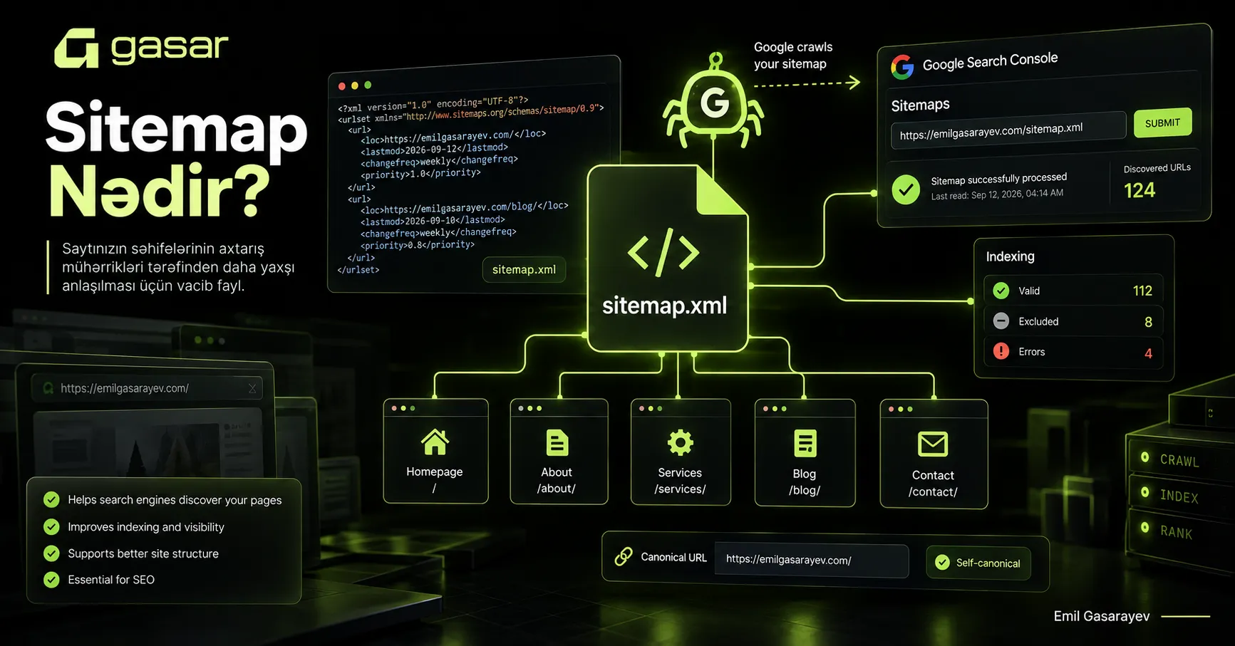Click the check next to Helps search engines
The height and width of the screenshot is (646, 1235).
(51, 499)
